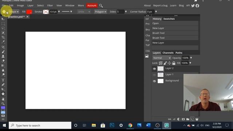Open the Shape mode dropdown
The width and height of the screenshot is (233, 131).
pyautogui.click(x=14, y=12)
